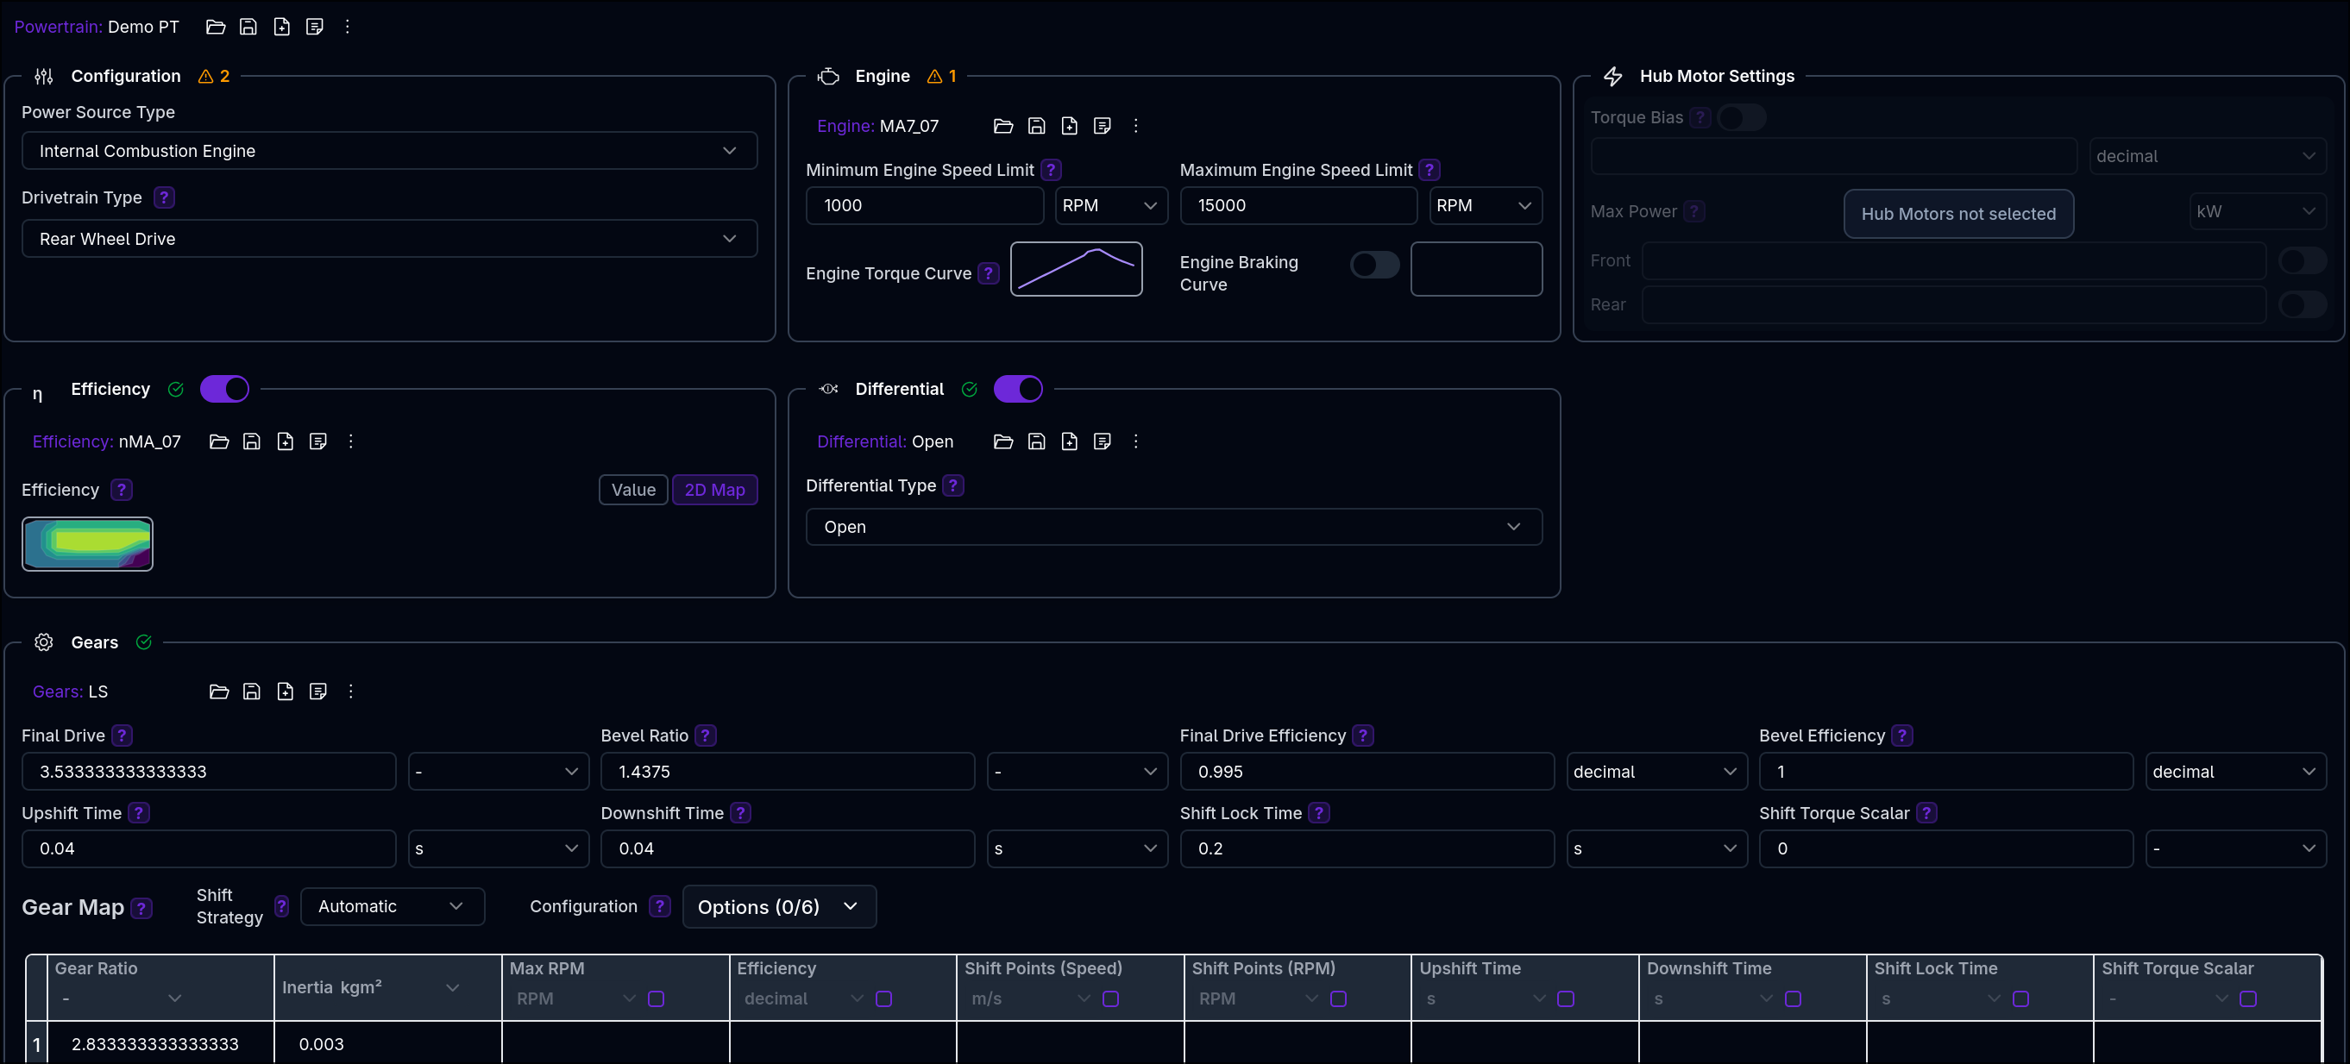Select the Value efficiency mode
This screenshot has height=1064, width=2350.
point(633,490)
